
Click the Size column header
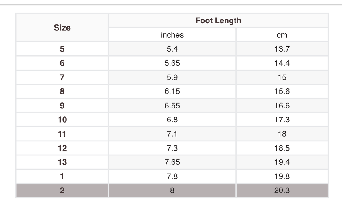point(62,28)
